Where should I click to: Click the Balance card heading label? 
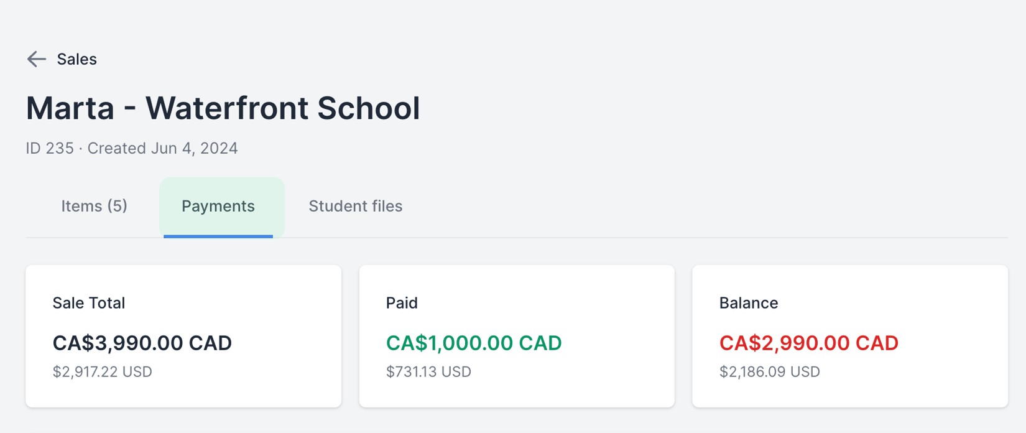(x=749, y=303)
